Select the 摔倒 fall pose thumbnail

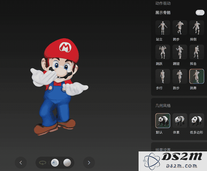tap(197, 28)
